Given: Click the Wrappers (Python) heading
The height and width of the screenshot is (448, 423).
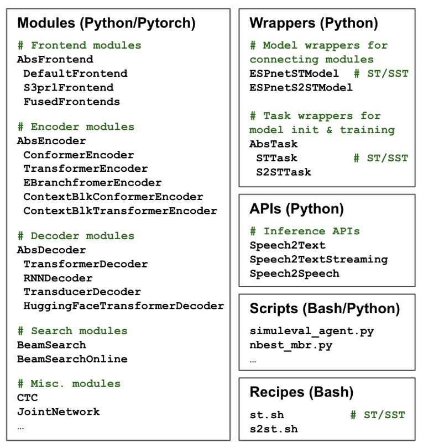Looking at the screenshot, I should pos(314,23).
